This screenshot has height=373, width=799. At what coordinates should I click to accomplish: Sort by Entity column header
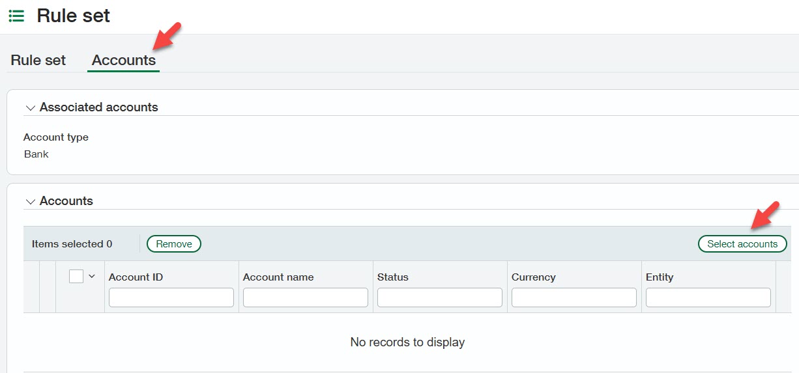click(660, 277)
